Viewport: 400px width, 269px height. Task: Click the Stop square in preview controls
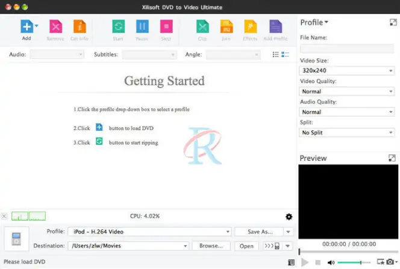click(318, 262)
